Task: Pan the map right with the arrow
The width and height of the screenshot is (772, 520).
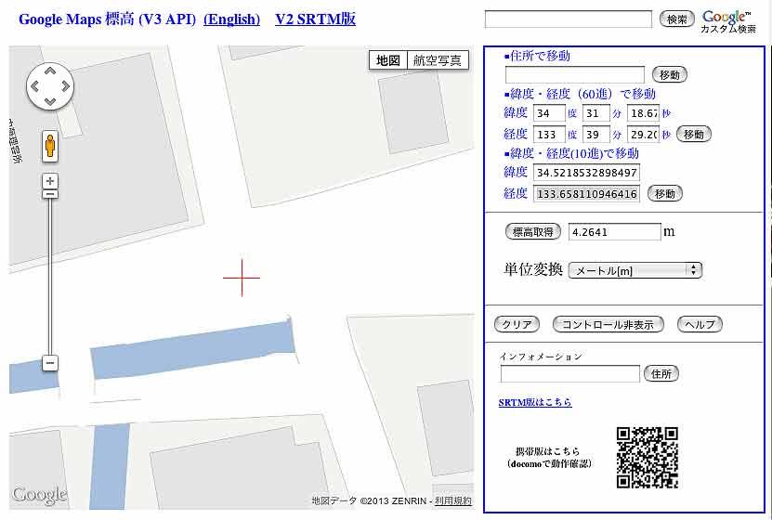Action: pyautogui.click(x=66, y=86)
